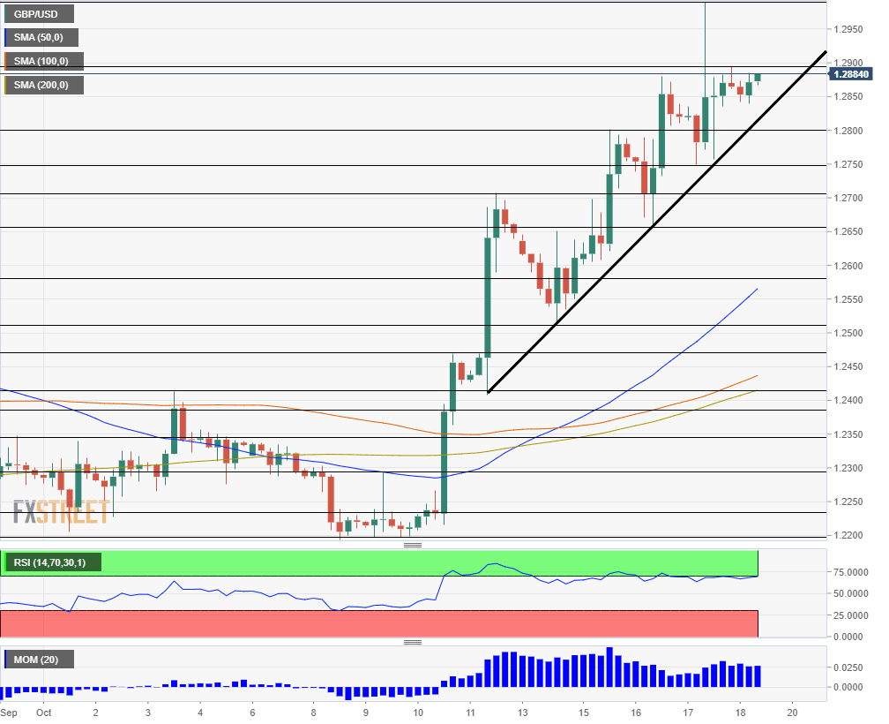Image resolution: width=889 pixels, height=724 pixels.
Task: Click the 1.2300 price axis label
Action: (x=848, y=468)
